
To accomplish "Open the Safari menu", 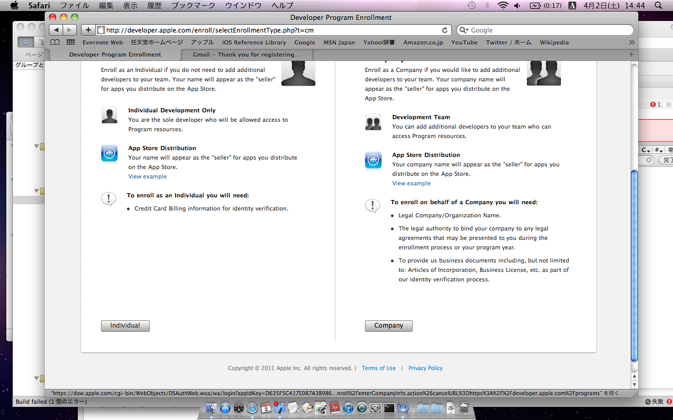I will point(39,5).
